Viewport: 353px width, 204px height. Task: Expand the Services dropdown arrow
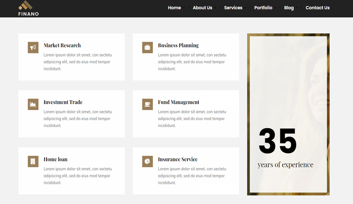tap(245, 8)
